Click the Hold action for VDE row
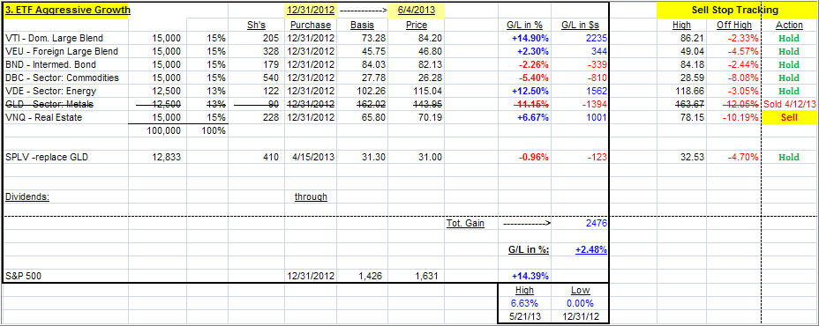 [x=789, y=92]
